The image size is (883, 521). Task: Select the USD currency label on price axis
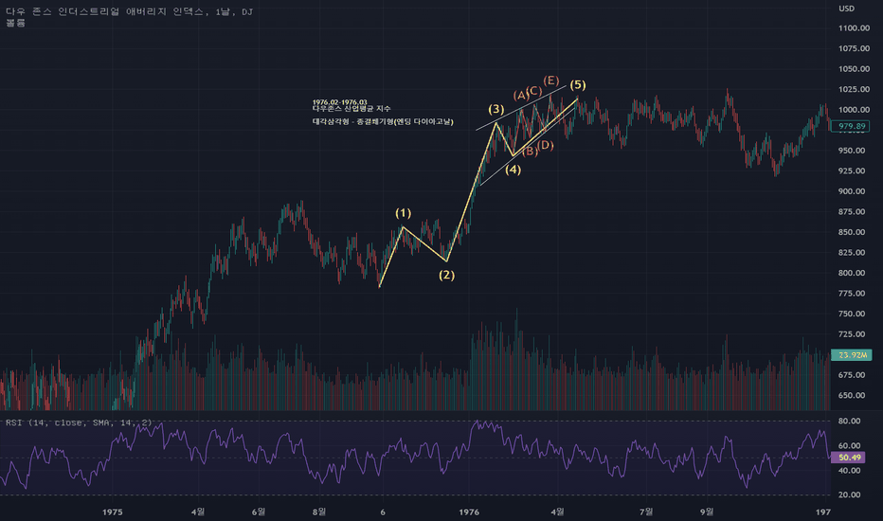(x=846, y=9)
